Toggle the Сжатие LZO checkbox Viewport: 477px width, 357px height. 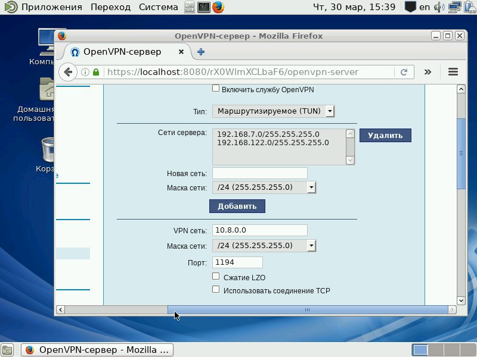216,276
